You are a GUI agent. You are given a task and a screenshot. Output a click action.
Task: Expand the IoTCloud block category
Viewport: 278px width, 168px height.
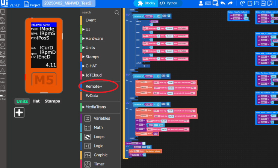100,75
